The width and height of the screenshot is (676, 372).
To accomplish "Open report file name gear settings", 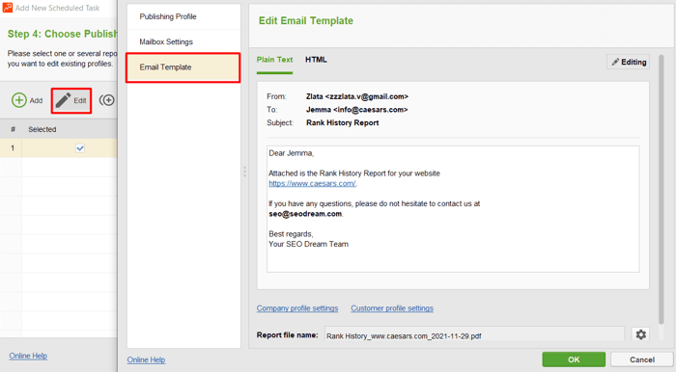I will [640, 334].
